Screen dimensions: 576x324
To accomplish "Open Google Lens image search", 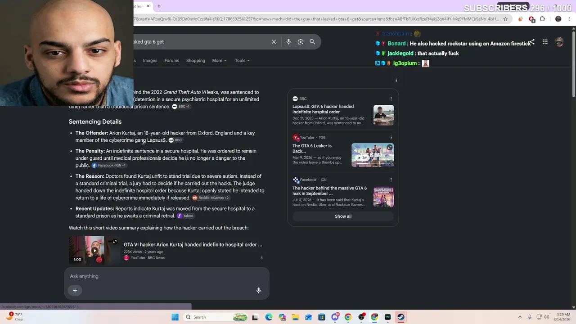I will click(301, 42).
